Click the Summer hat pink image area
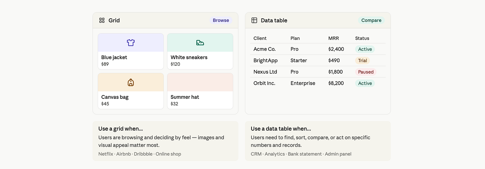Screen dimensions: 485x169 tap(200, 82)
